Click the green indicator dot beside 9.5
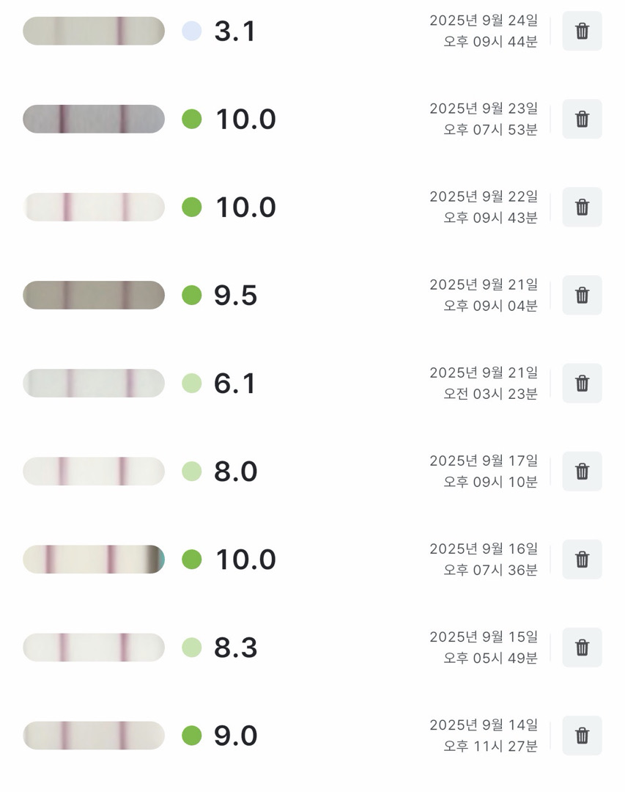This screenshot has height=792, width=625. pyautogui.click(x=191, y=296)
